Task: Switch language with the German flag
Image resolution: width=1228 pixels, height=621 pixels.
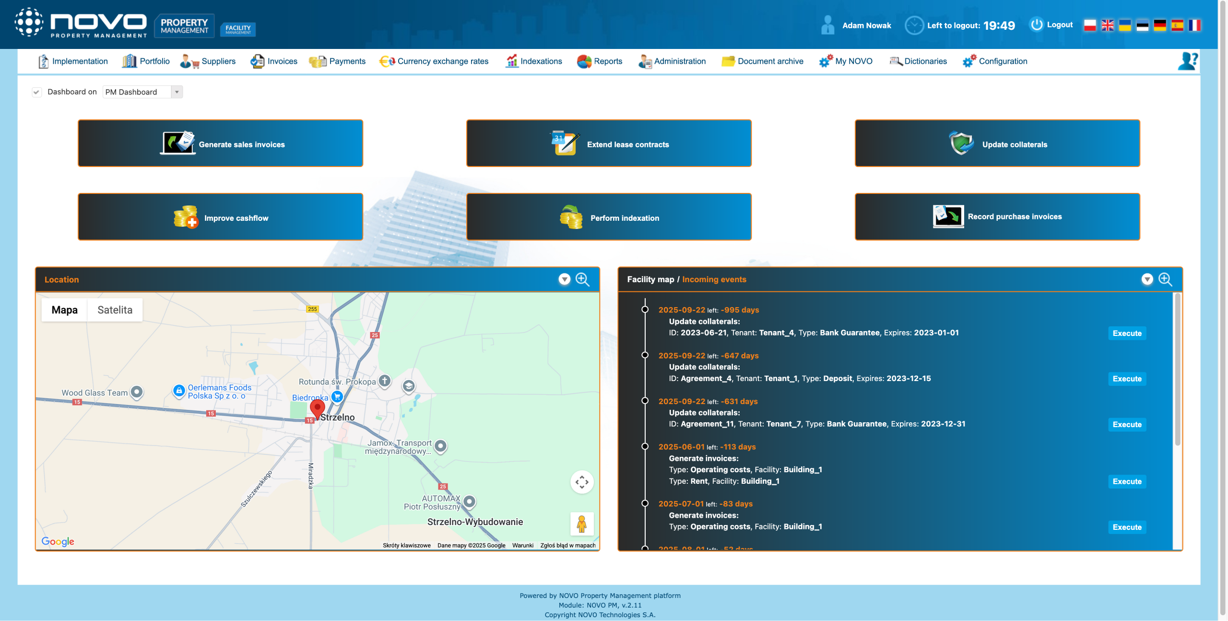Action: tap(1159, 25)
